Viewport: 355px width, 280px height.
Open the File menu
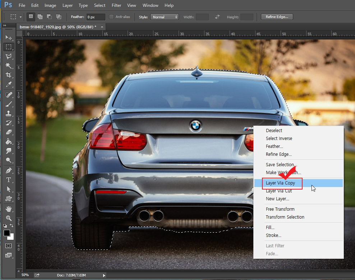click(x=22, y=5)
